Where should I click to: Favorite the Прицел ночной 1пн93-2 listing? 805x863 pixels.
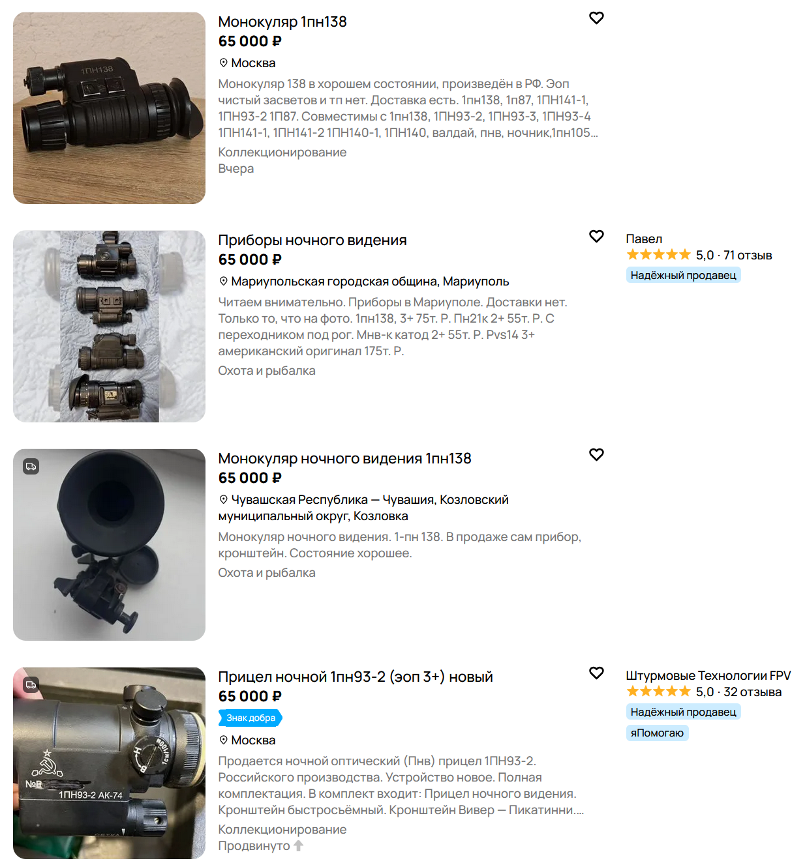coord(596,673)
